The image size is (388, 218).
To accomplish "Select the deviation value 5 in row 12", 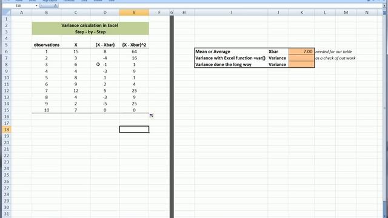I will pos(105,91).
